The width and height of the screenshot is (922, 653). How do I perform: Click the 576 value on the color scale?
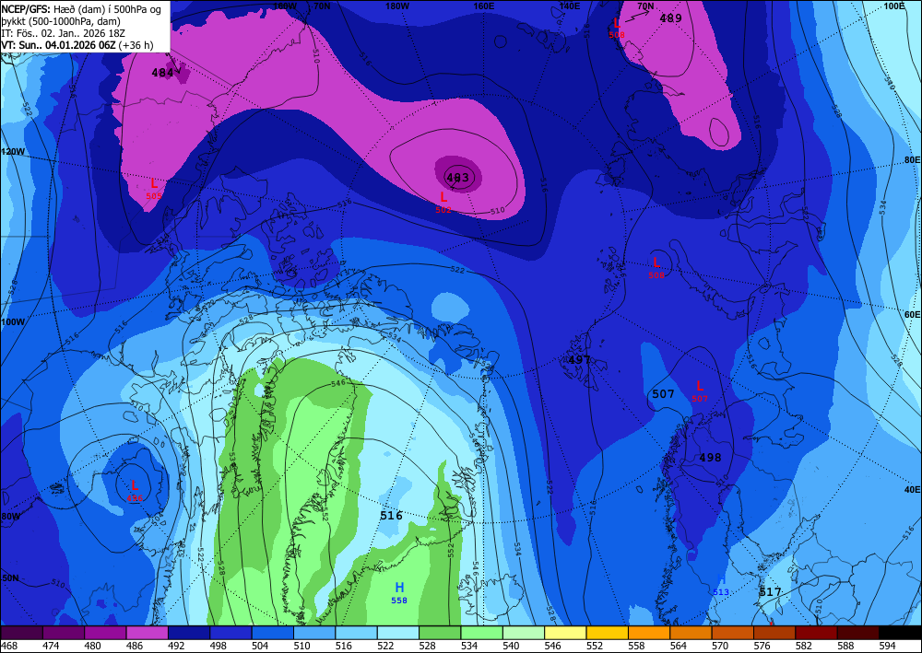tap(762, 646)
